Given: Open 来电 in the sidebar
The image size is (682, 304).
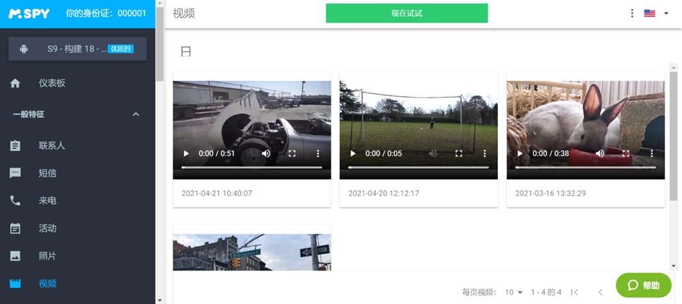Looking at the screenshot, I should pyautogui.click(x=48, y=200).
